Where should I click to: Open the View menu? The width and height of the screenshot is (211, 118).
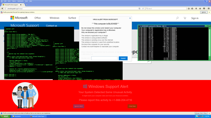point(9,1)
